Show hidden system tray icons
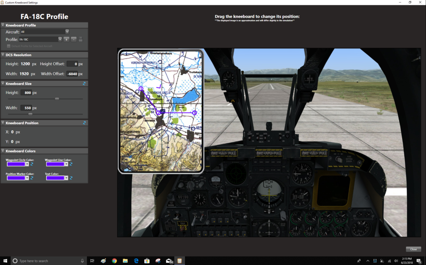426x265 pixels. point(368,261)
